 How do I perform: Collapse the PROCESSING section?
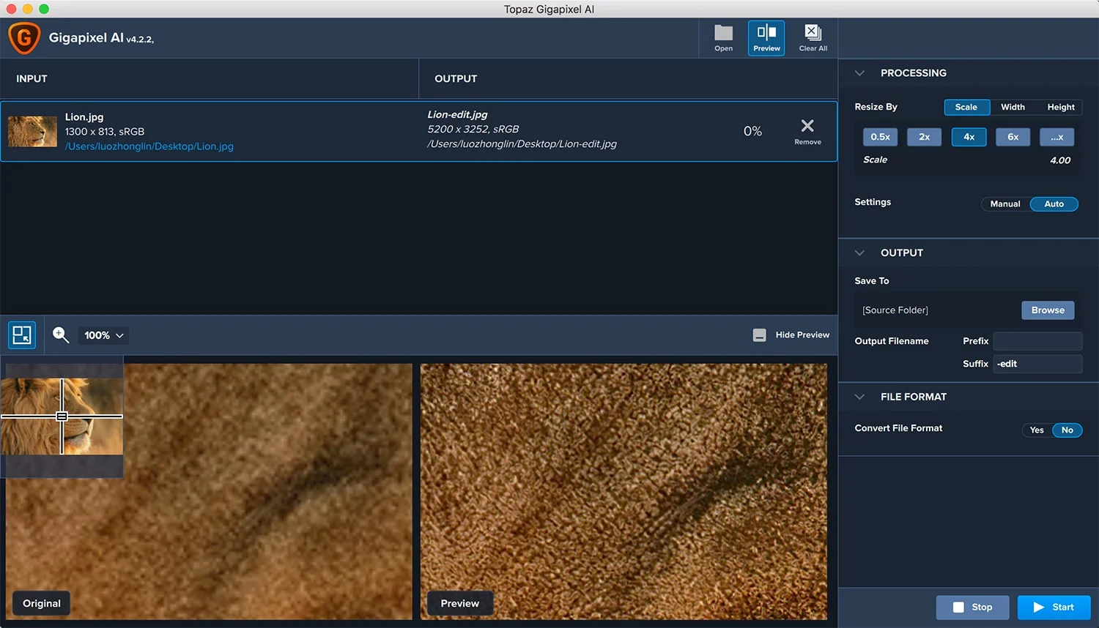point(860,73)
